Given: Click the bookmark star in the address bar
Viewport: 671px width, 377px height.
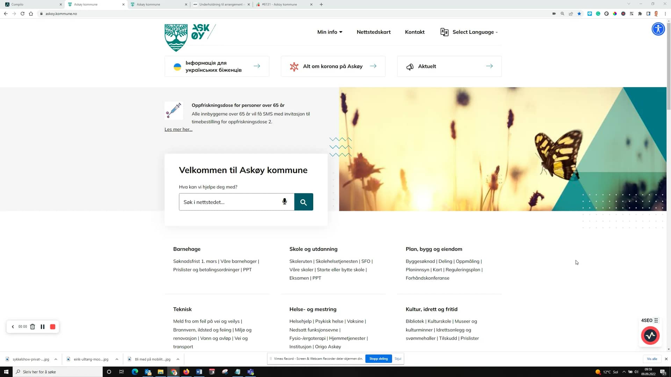Looking at the screenshot, I should pos(579,14).
